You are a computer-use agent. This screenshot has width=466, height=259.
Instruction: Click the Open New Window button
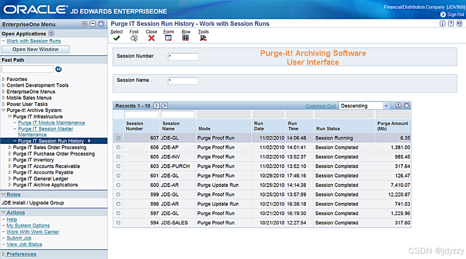pos(35,50)
